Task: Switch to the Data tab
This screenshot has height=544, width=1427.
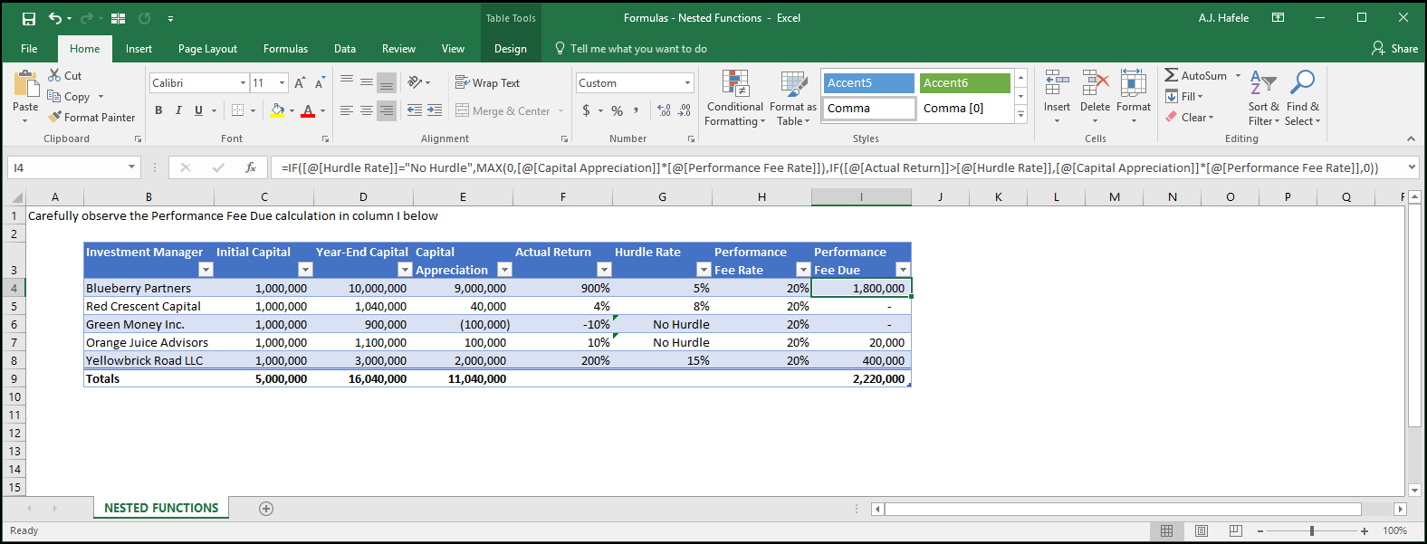Action: 345,49
